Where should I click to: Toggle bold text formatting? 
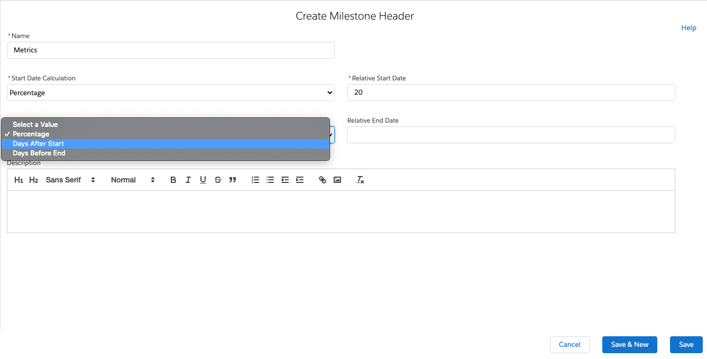point(173,180)
